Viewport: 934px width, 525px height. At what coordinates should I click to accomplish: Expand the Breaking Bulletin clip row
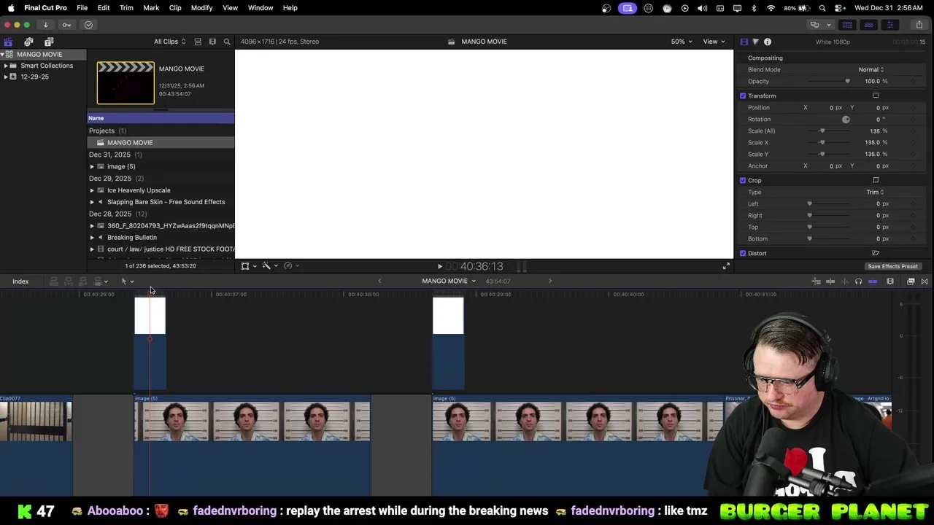[x=92, y=237]
